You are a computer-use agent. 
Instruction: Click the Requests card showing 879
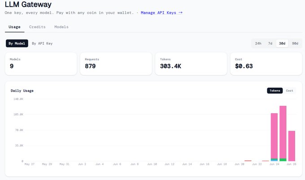coord(116,64)
